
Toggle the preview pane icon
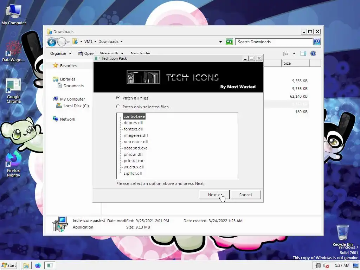click(303, 53)
